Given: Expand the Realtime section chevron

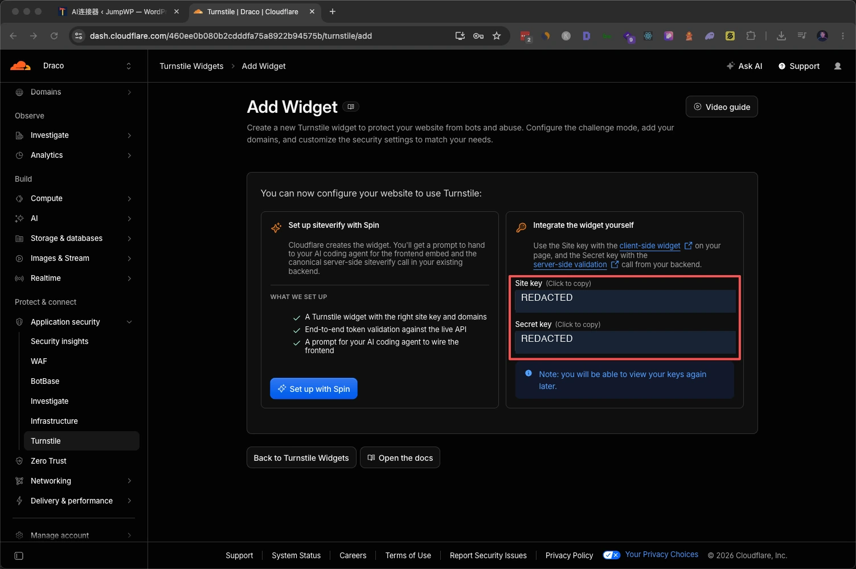Looking at the screenshot, I should (129, 279).
